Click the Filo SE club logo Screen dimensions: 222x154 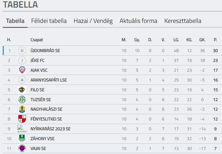coord(22,90)
